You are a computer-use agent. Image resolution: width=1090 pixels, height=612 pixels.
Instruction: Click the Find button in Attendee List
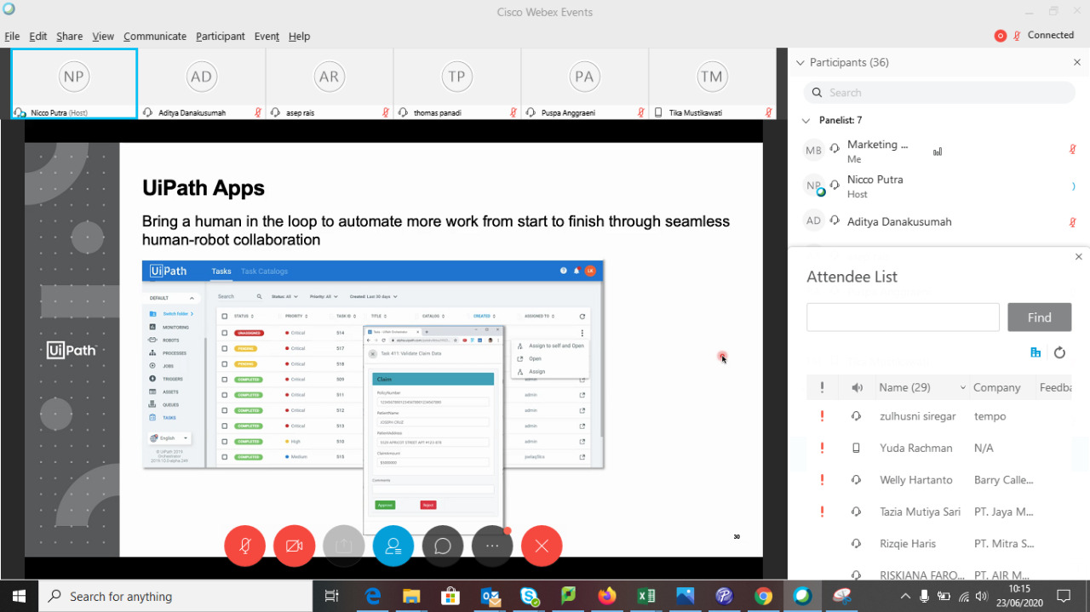(x=1039, y=317)
